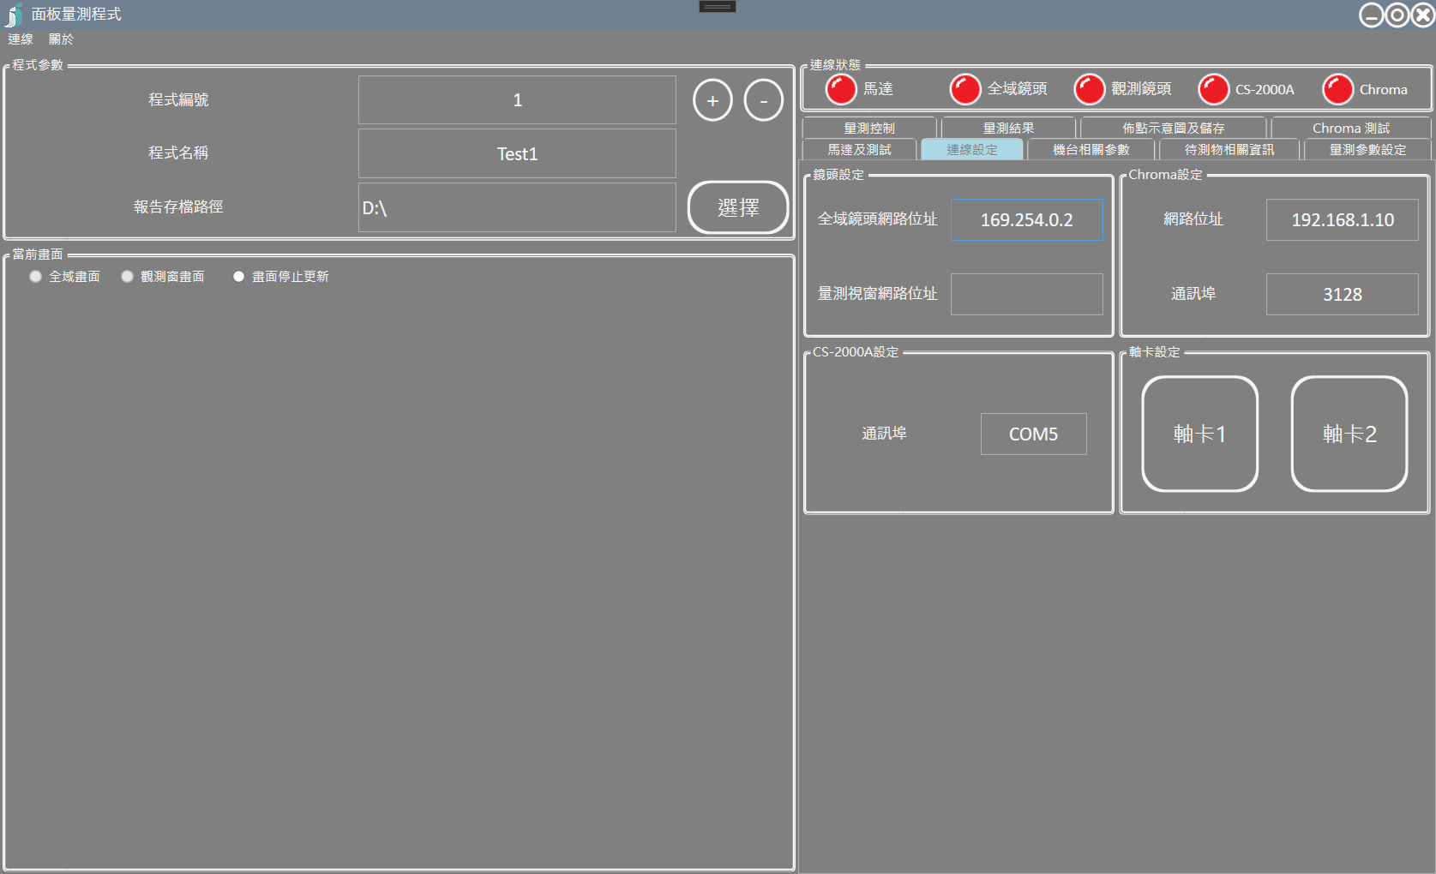The height and width of the screenshot is (874, 1436).
Task: Click the Chroma 網路位址 field
Action: 1343,220
